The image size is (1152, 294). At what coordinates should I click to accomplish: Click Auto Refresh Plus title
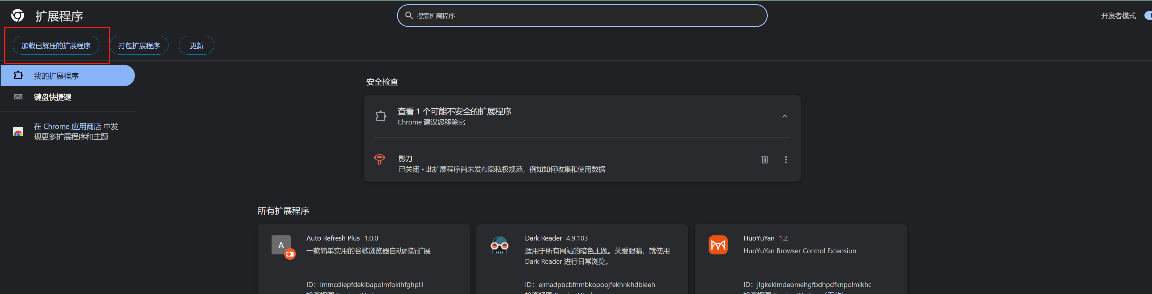click(x=333, y=238)
